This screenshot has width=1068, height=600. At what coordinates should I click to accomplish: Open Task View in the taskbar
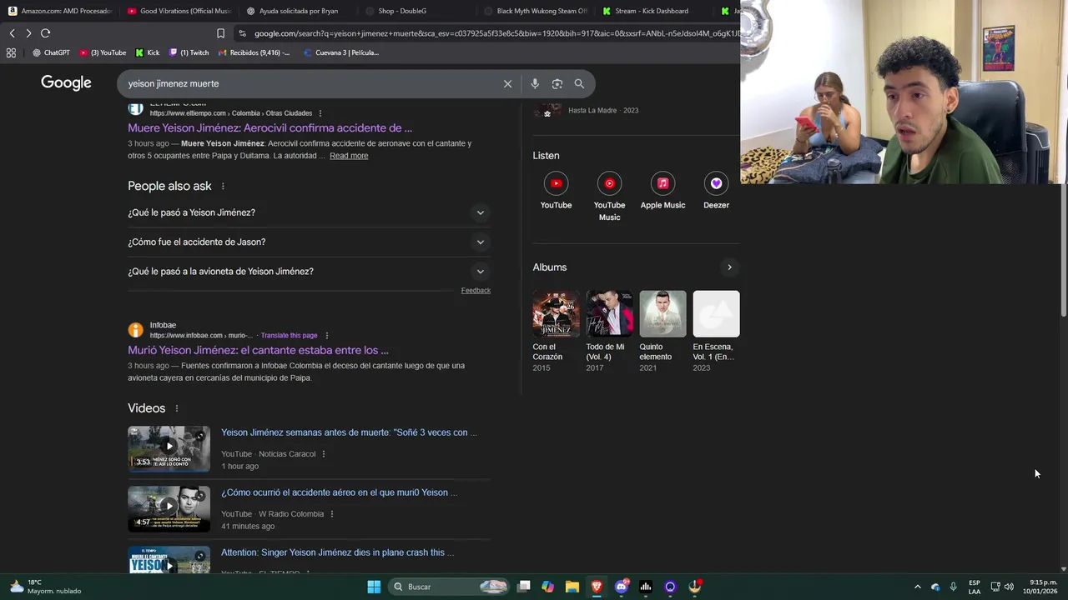tap(524, 587)
